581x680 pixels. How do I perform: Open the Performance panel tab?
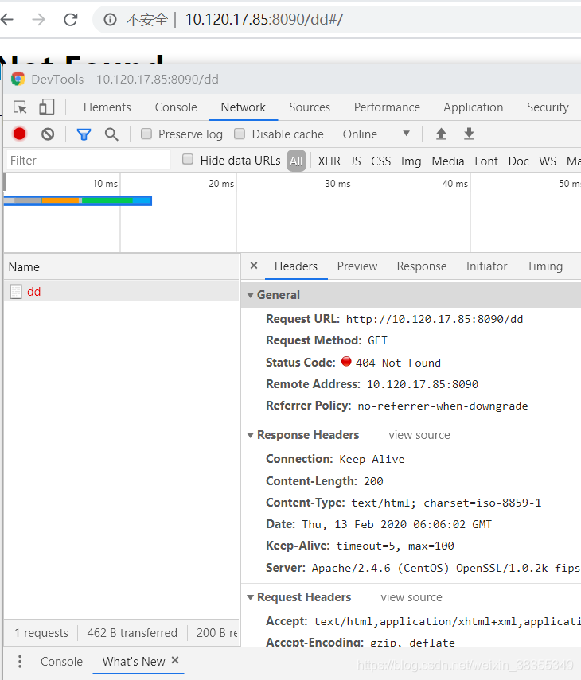pos(387,107)
